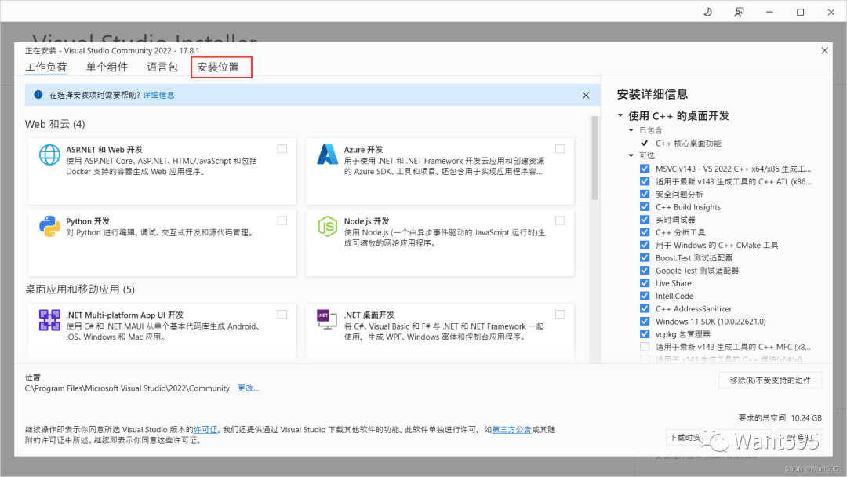Enable Azure 开发 workload checkbox

tap(560, 149)
